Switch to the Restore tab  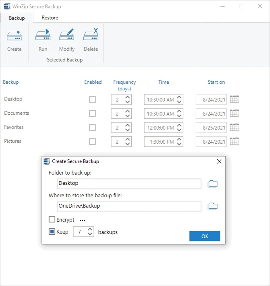coord(50,18)
